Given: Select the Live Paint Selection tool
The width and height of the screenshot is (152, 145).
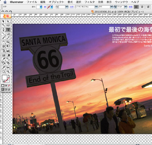Looking at the screenshot, I should coord(8,63).
